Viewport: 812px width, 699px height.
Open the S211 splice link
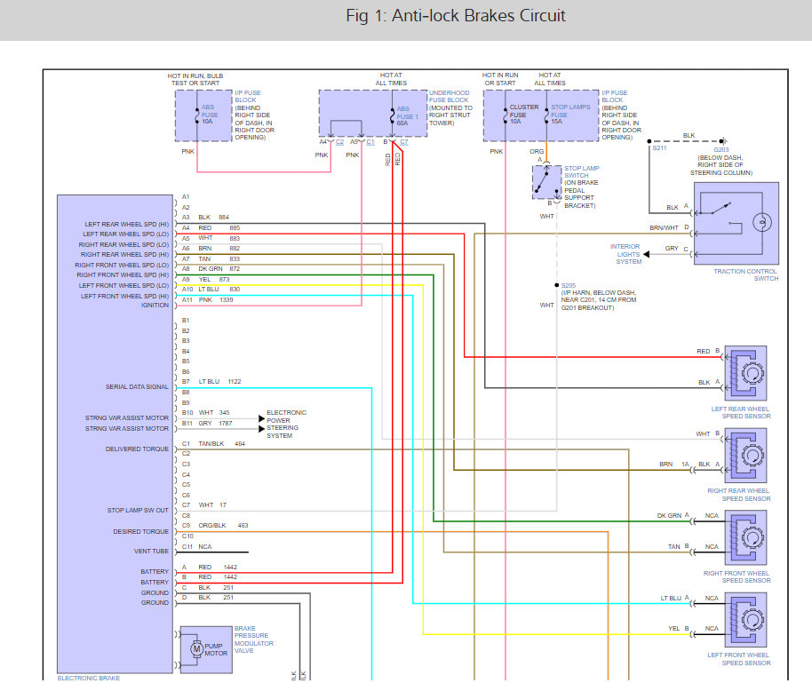point(659,148)
